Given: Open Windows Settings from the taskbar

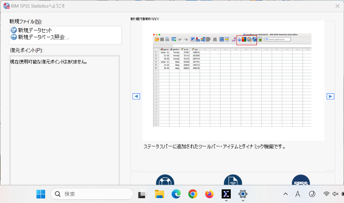Looking at the screenshot, I should coord(243,194).
